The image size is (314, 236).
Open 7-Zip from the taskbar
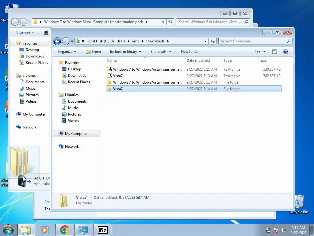pos(102,230)
